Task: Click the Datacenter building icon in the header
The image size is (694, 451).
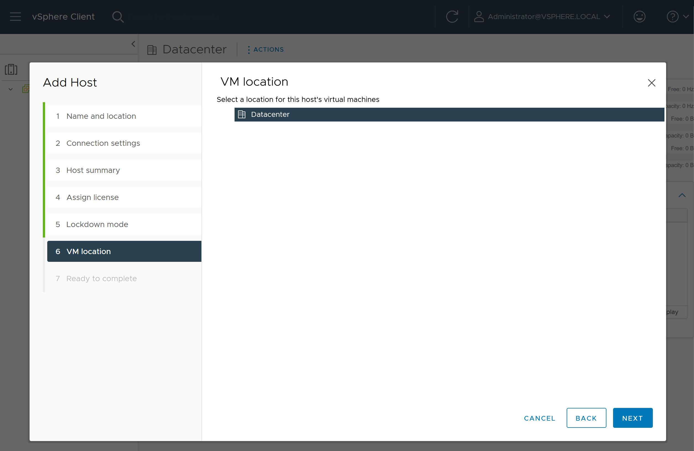Action: pyautogui.click(x=152, y=49)
